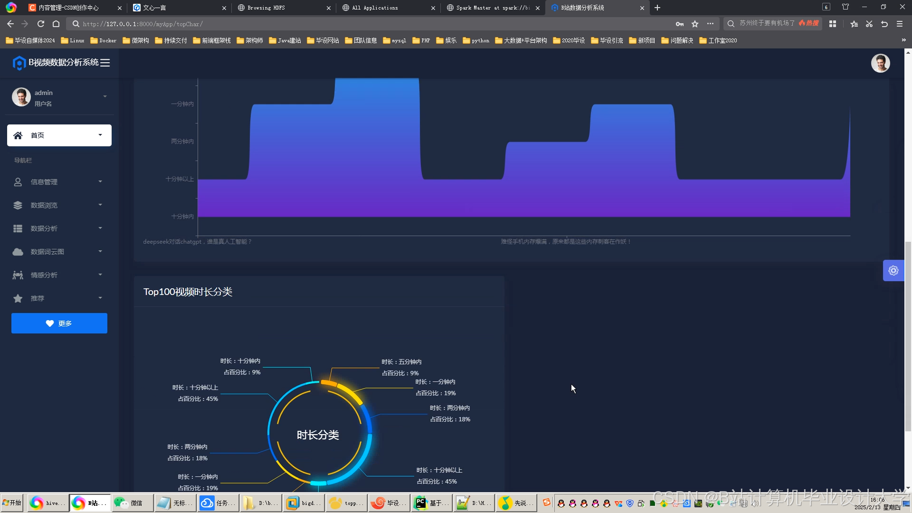Click the 情感分析 people icon

pos(18,275)
